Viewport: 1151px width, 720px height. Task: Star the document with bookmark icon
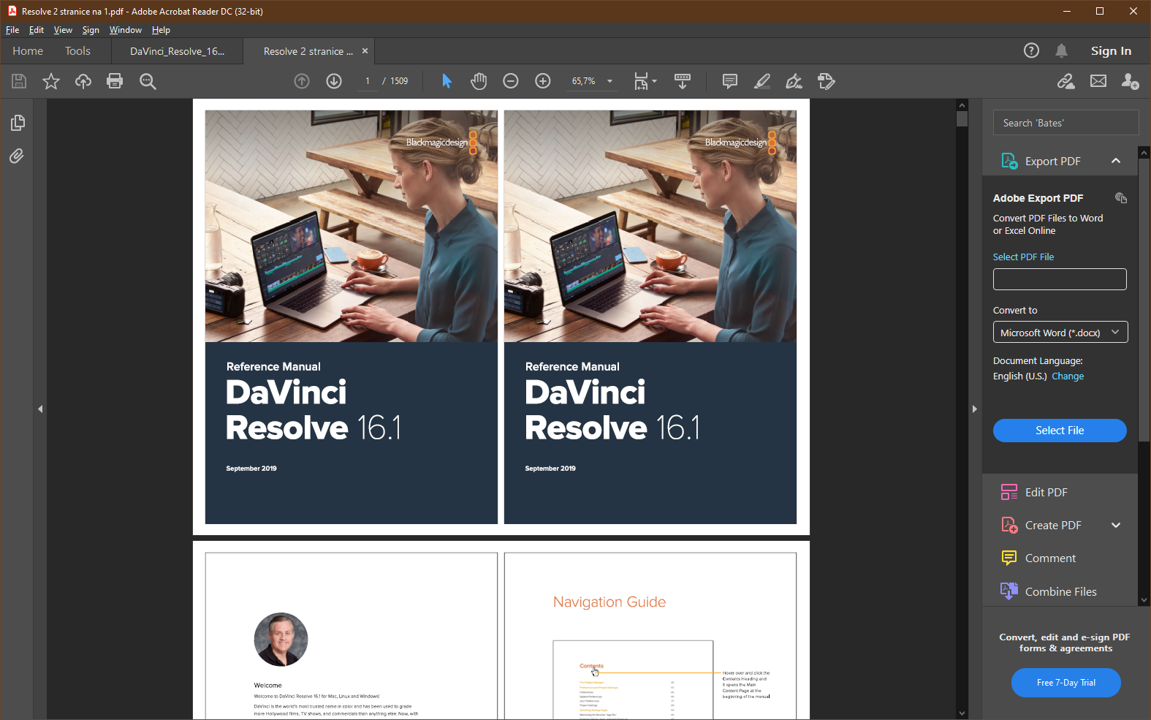coord(50,81)
